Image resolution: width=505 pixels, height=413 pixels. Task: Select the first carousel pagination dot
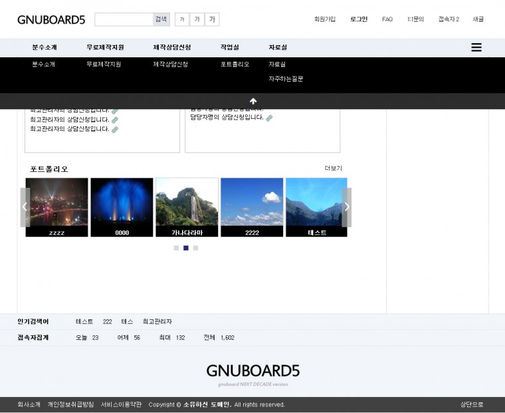pyautogui.click(x=176, y=248)
